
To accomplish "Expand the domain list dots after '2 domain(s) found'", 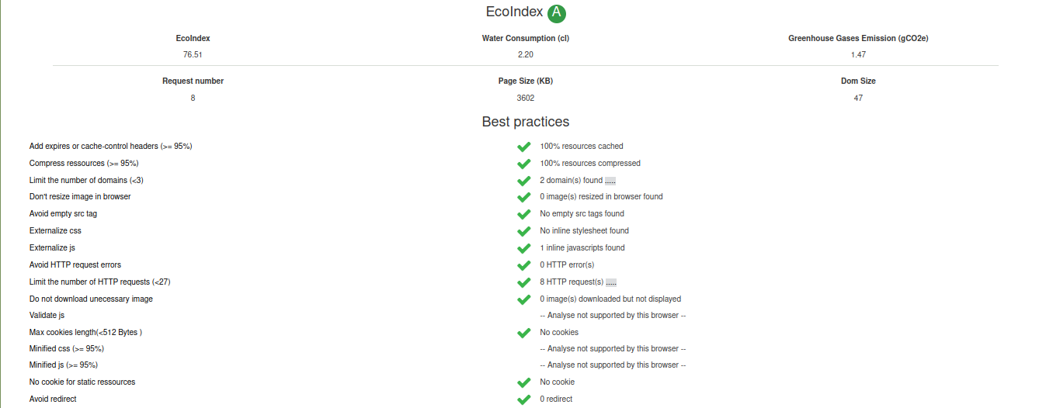I will pyautogui.click(x=610, y=181).
